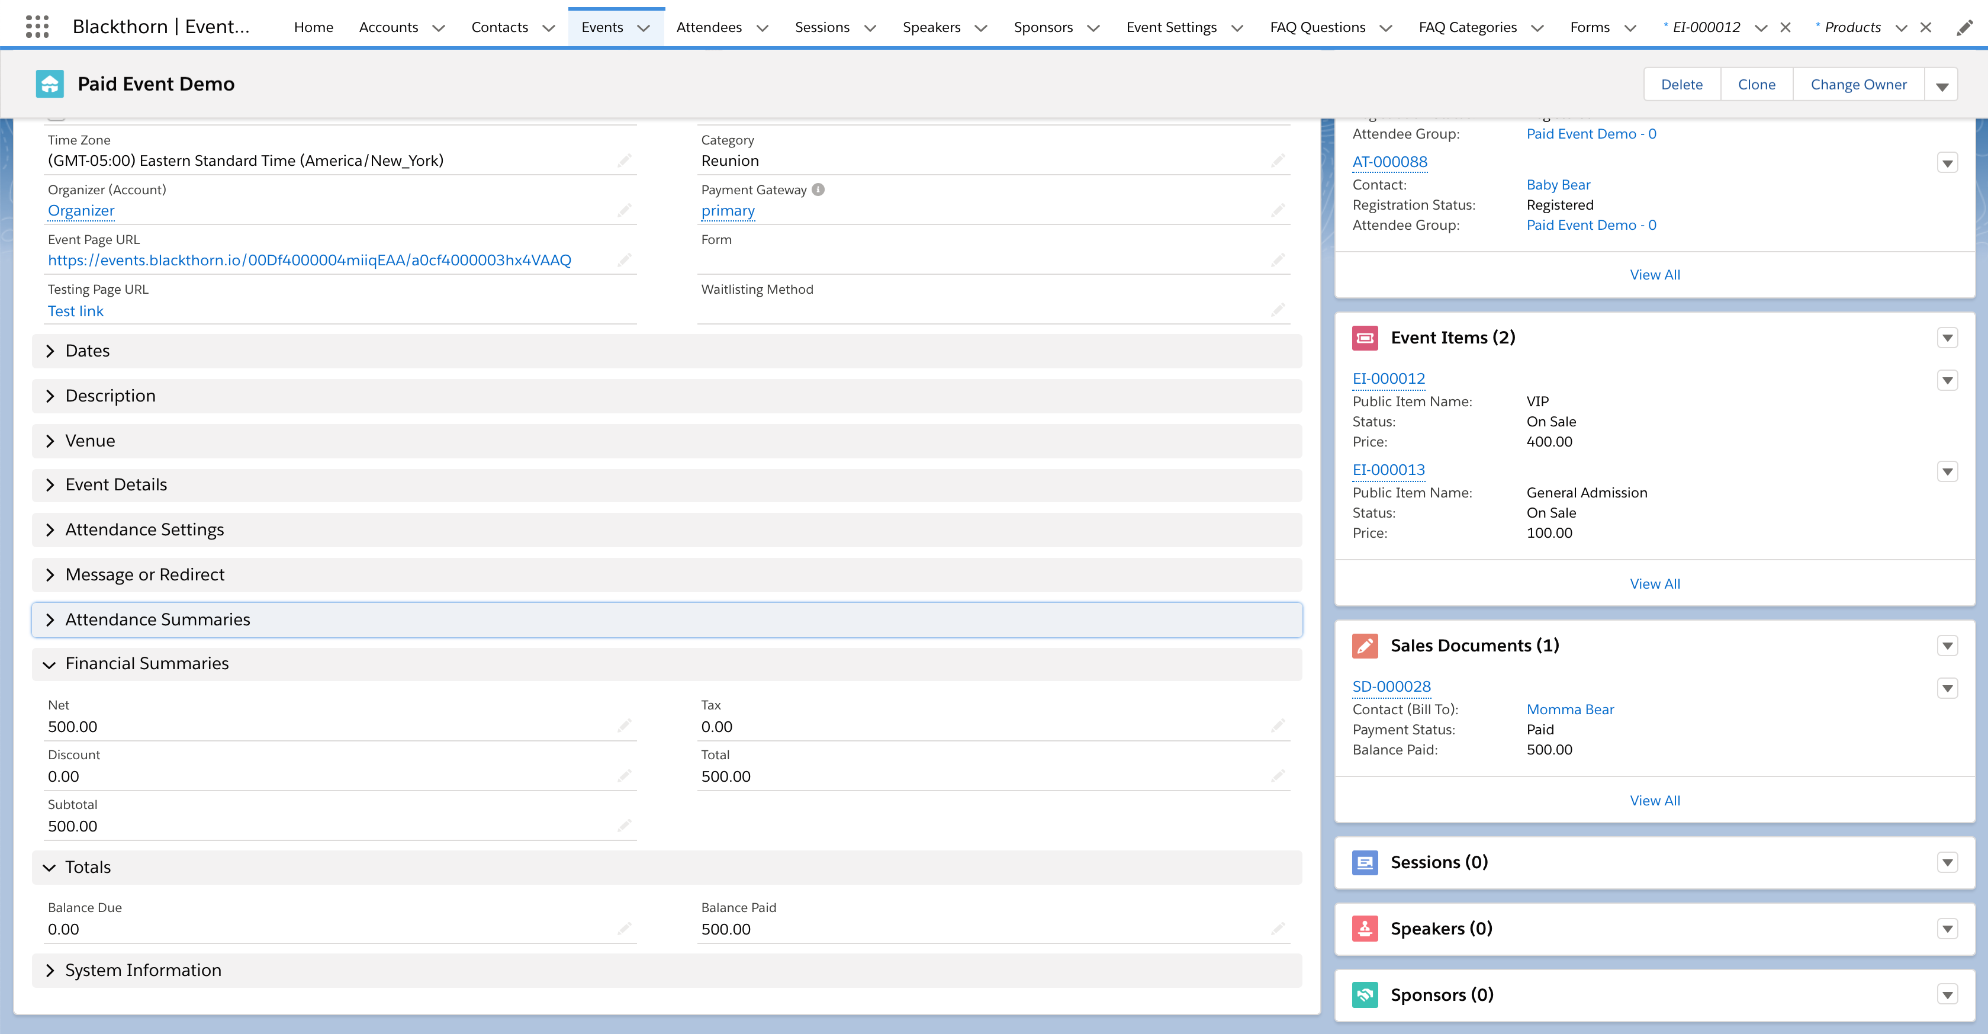Switch to the Event Settings tab

[x=1171, y=28]
